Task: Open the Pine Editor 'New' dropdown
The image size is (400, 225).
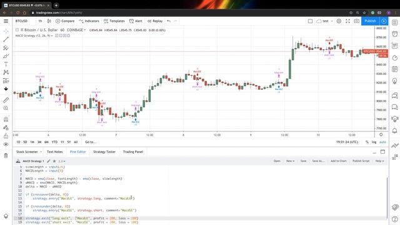Action: (x=290, y=161)
